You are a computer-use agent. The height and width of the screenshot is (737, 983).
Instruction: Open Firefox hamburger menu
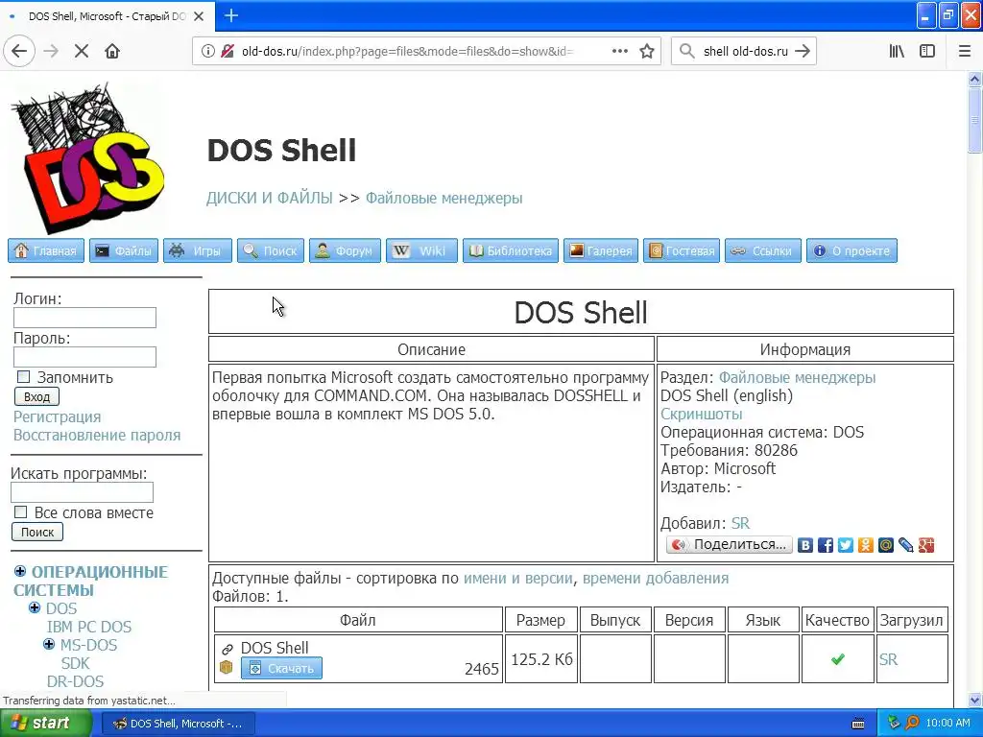[965, 52]
